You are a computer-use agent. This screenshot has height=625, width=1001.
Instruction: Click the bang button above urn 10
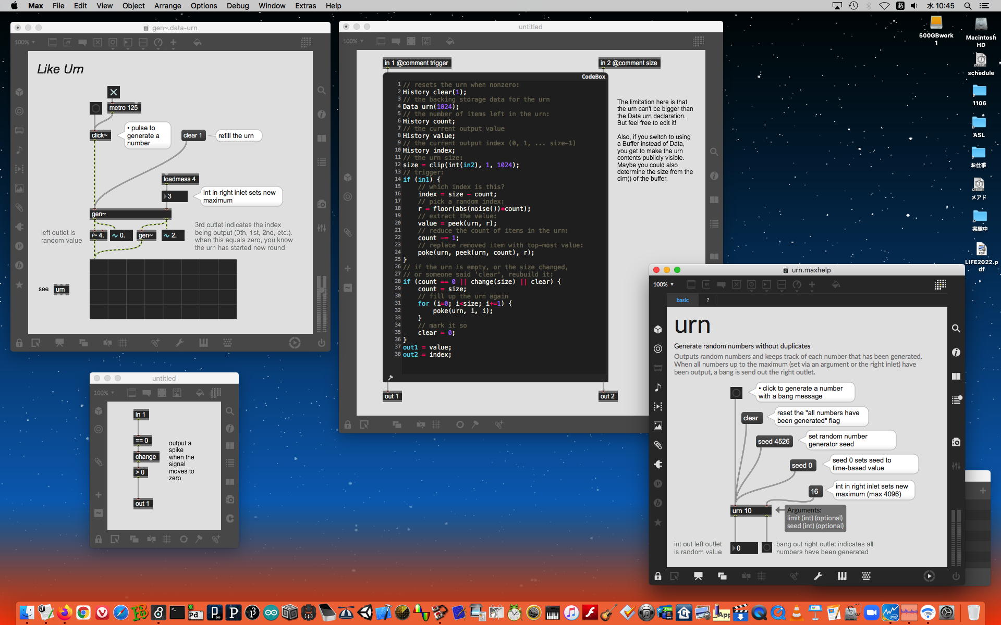tap(736, 393)
